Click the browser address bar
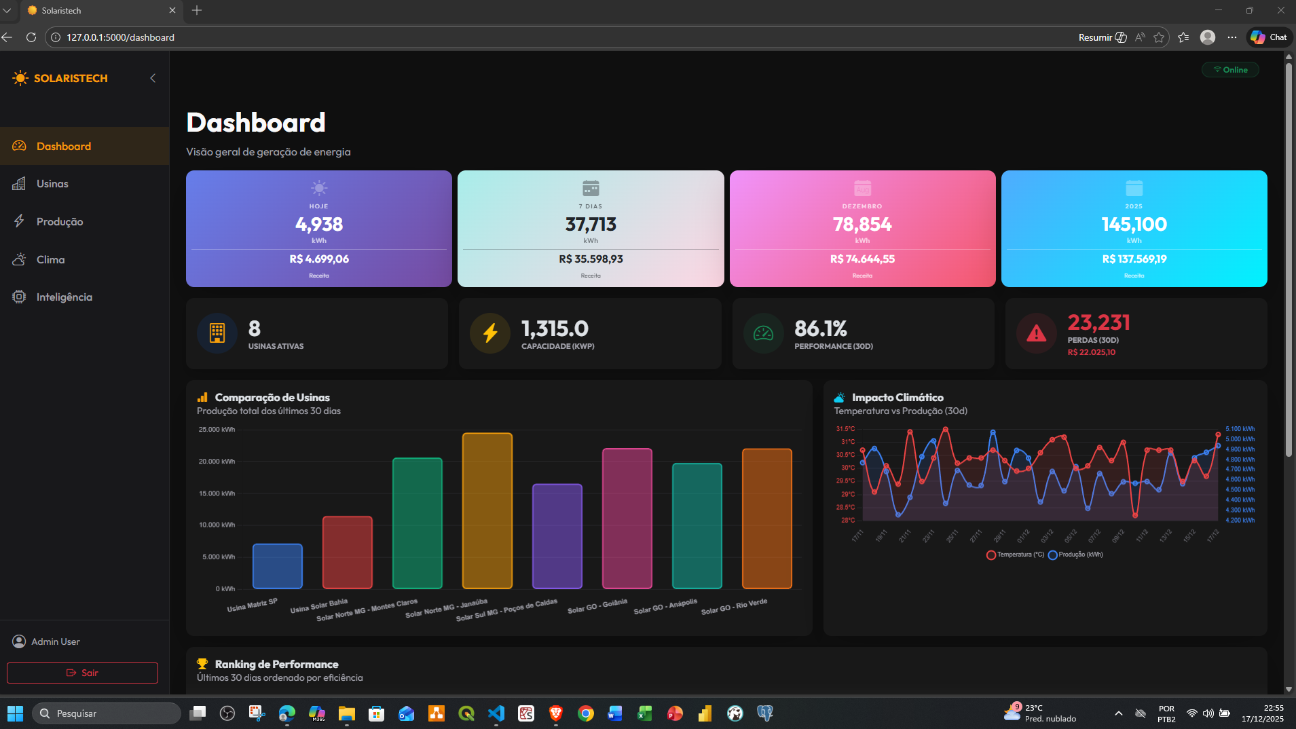This screenshot has width=1296, height=729. 543,37
